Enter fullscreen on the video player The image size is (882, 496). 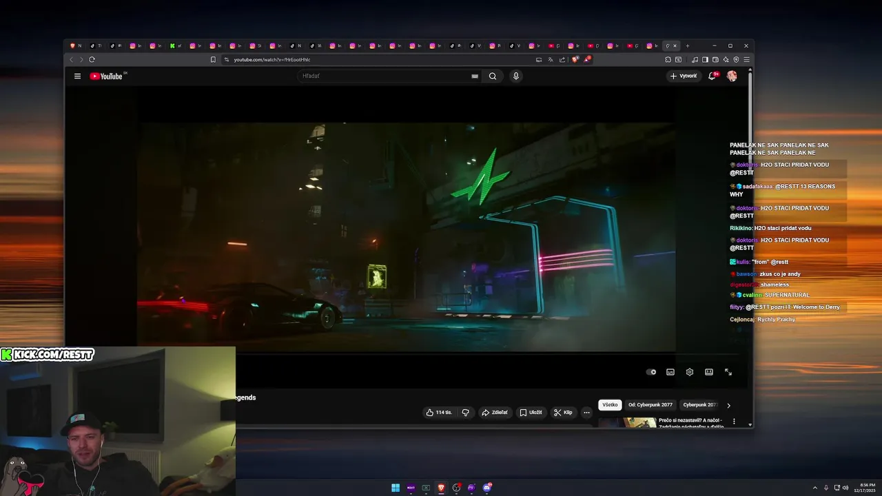click(728, 372)
